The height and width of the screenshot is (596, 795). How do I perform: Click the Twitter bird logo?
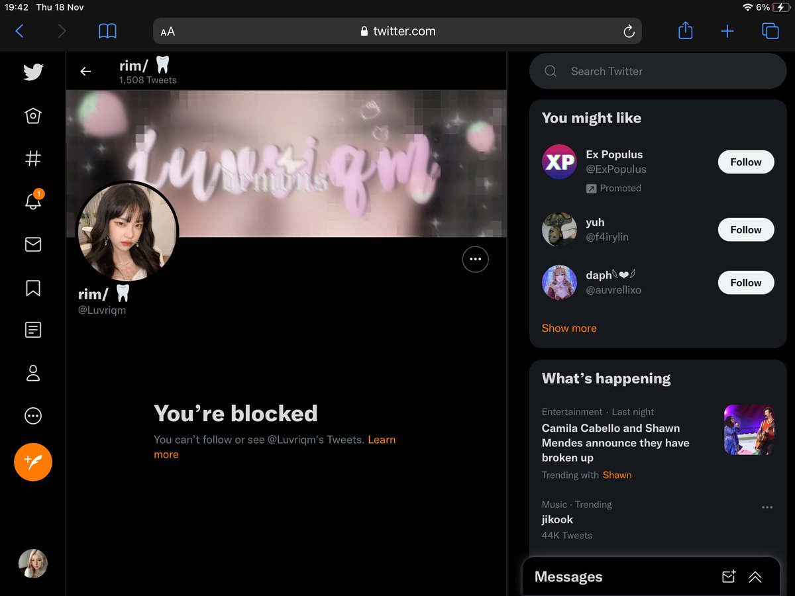click(33, 72)
